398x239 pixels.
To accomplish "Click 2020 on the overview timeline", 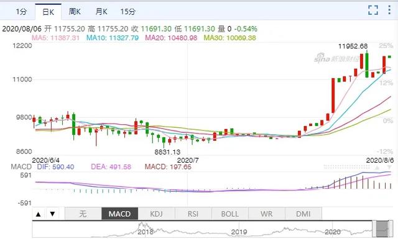I will coord(333,232).
